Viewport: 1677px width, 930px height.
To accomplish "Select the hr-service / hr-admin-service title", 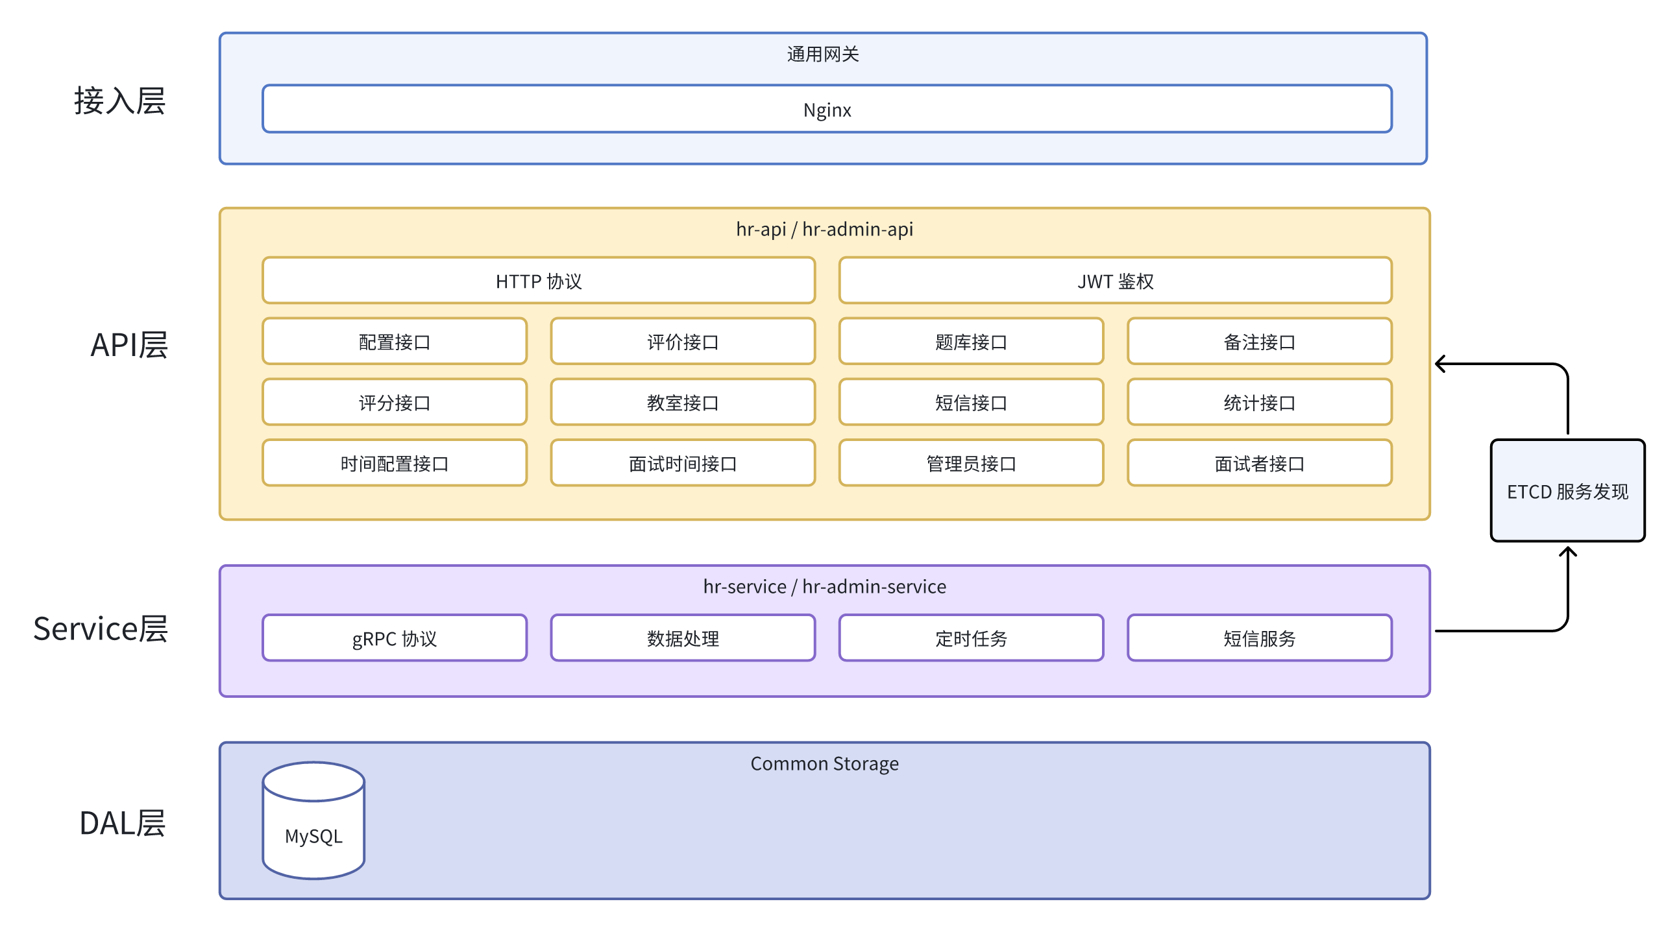I will tap(824, 586).
